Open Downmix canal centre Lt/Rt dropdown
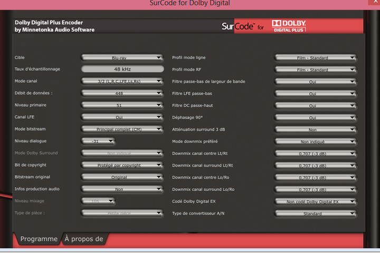 tap(316, 153)
